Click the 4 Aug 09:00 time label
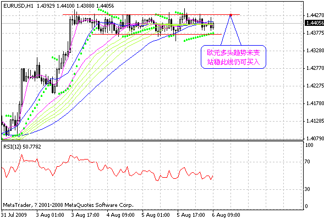The image size is (324, 219). coord(120,215)
